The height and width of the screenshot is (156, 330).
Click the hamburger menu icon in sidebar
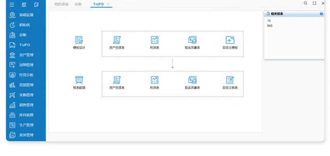[12, 5]
